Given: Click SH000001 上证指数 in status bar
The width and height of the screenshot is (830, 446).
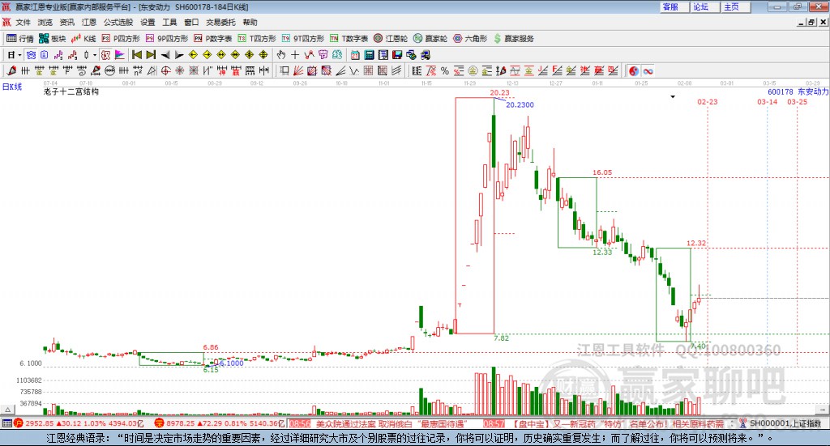Looking at the screenshot, I should coord(785,423).
